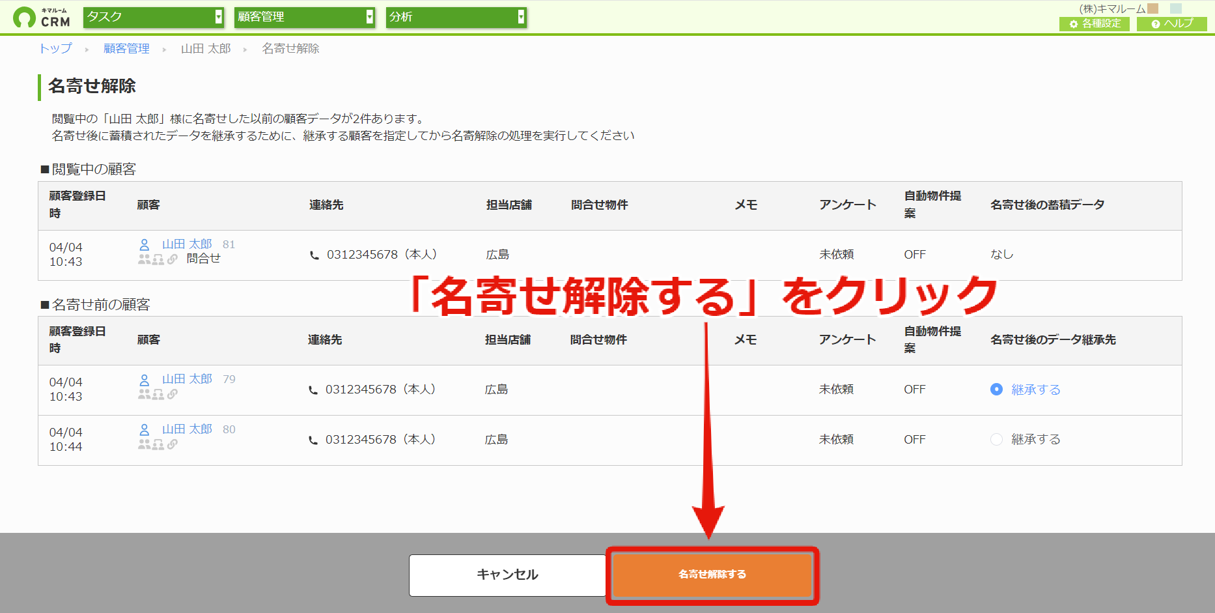Open 各種設定 settings button
This screenshot has height=613, width=1215.
[x=1095, y=23]
